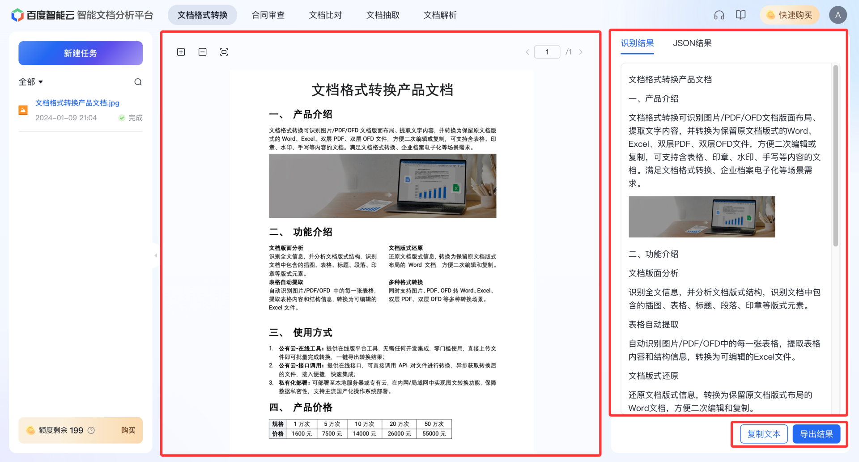Click the results panel vertical scrollbar
859x462 pixels.
click(x=835, y=156)
